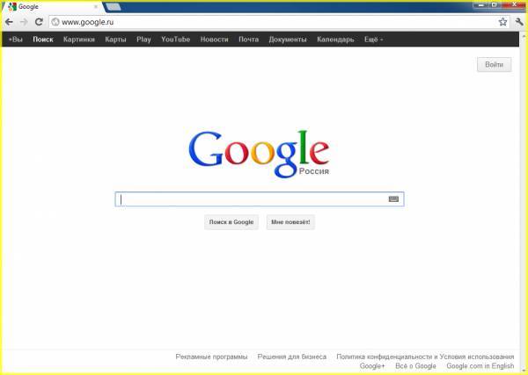Close the Google tab
528x375 pixels.
[95, 7]
